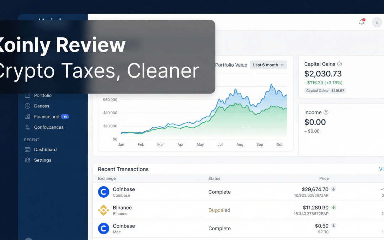Open the Last 6 month dropdown
The image size is (384, 240).
[268, 65]
